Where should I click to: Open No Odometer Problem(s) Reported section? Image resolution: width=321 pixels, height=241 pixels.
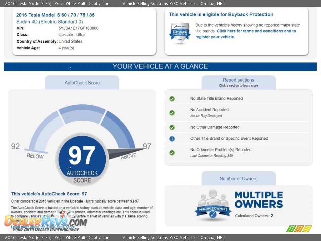221,150
